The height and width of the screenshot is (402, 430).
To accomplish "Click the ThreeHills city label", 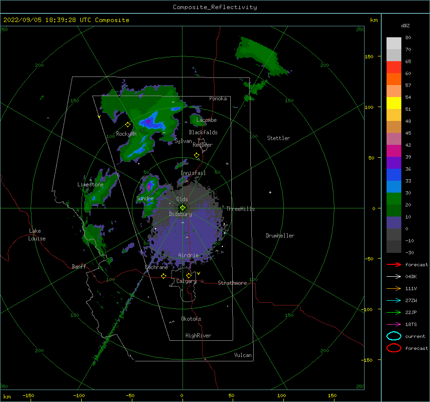I will (240, 209).
